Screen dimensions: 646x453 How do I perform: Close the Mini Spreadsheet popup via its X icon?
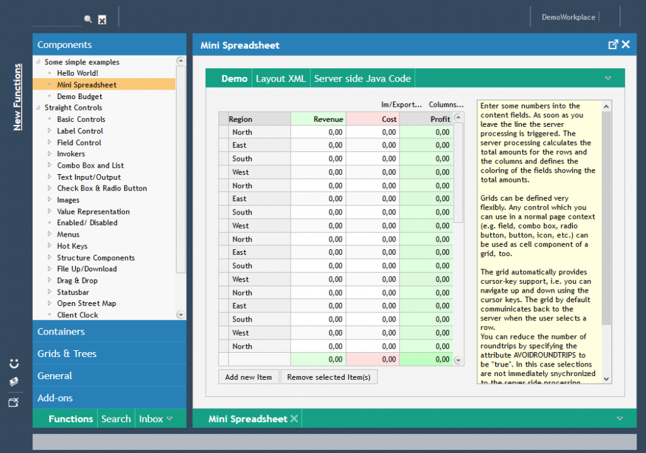point(625,44)
